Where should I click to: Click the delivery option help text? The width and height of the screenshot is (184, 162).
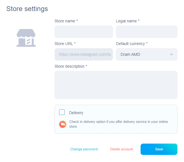click(x=118, y=124)
